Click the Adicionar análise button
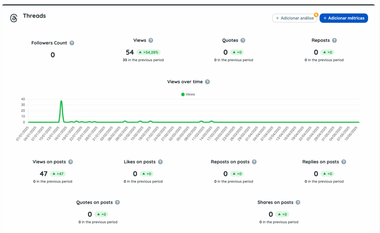Screen dimensions: 380x233 [295, 18]
